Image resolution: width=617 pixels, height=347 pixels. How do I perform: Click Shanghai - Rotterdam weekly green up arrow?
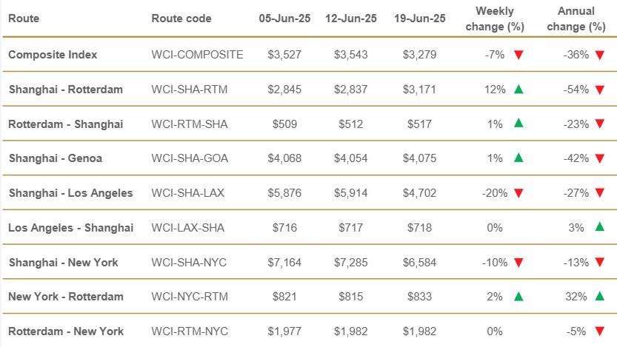(x=518, y=90)
